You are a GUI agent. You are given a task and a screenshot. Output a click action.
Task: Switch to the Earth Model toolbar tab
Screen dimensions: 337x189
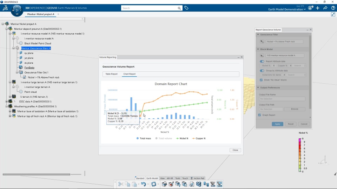click(152, 178)
